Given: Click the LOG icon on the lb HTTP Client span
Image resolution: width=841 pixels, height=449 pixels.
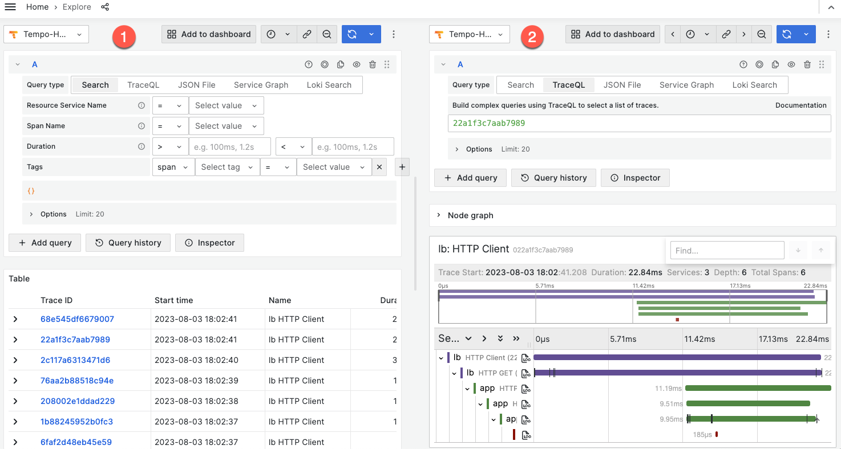Looking at the screenshot, I should 526,357.
